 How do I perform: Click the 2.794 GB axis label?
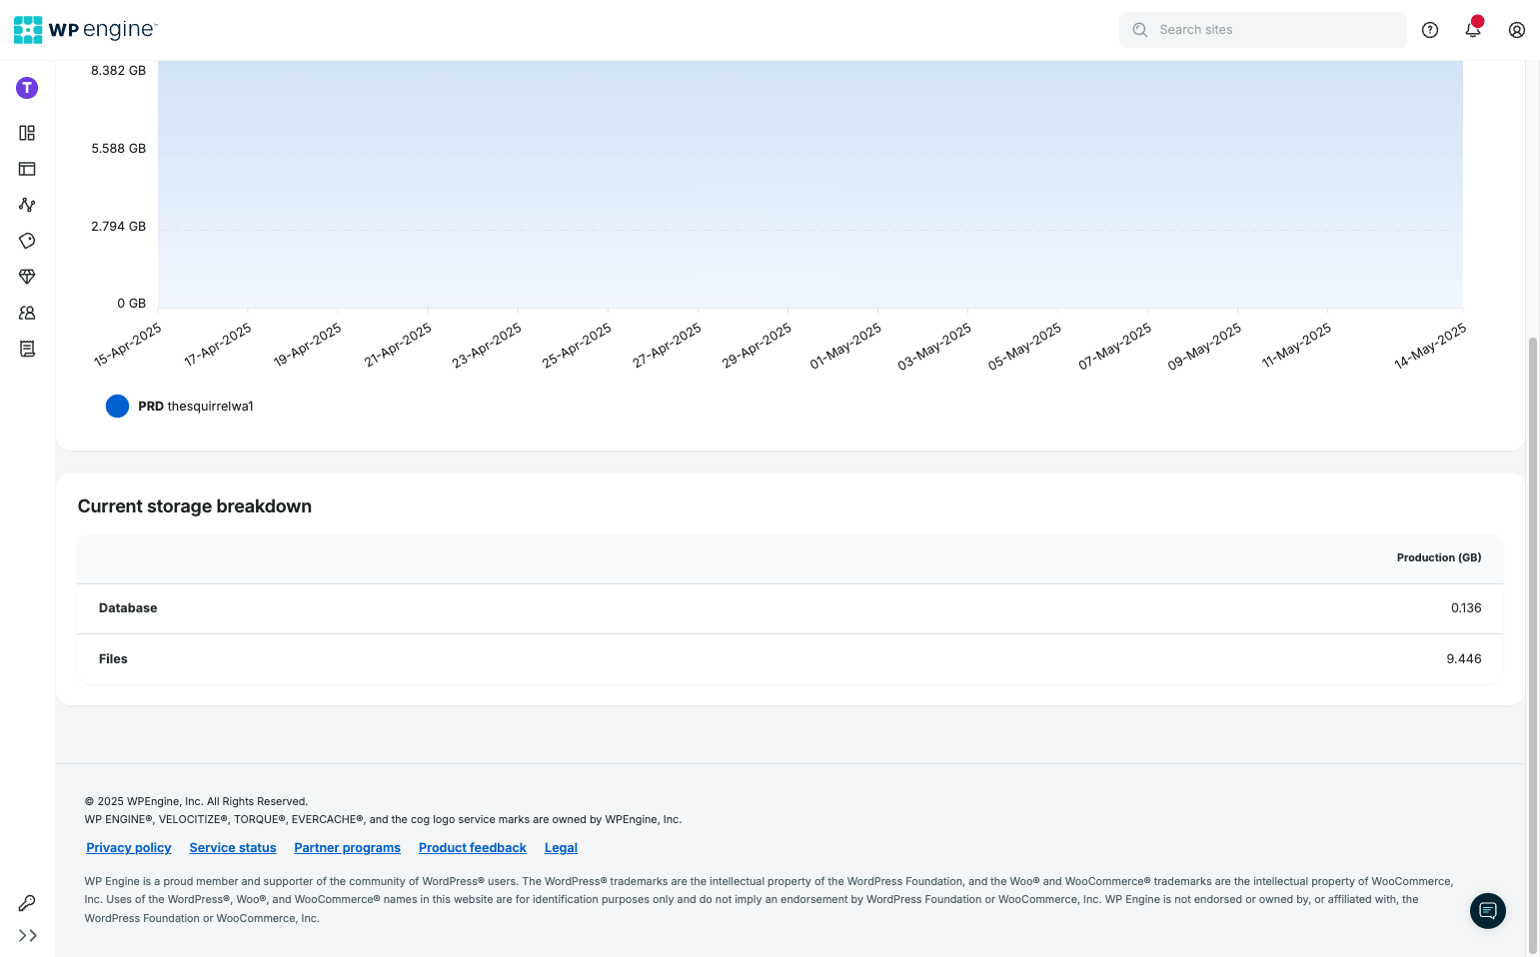point(118,227)
